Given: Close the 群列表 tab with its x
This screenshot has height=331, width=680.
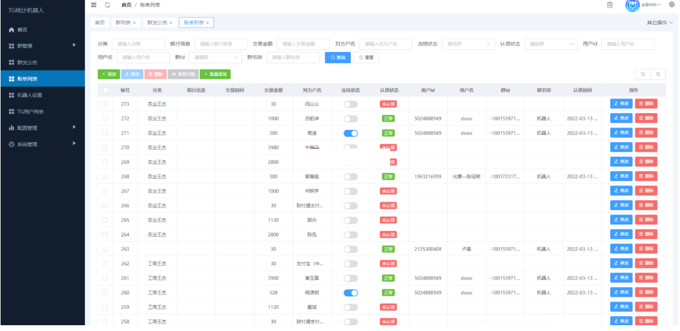Looking at the screenshot, I should pyautogui.click(x=135, y=23).
